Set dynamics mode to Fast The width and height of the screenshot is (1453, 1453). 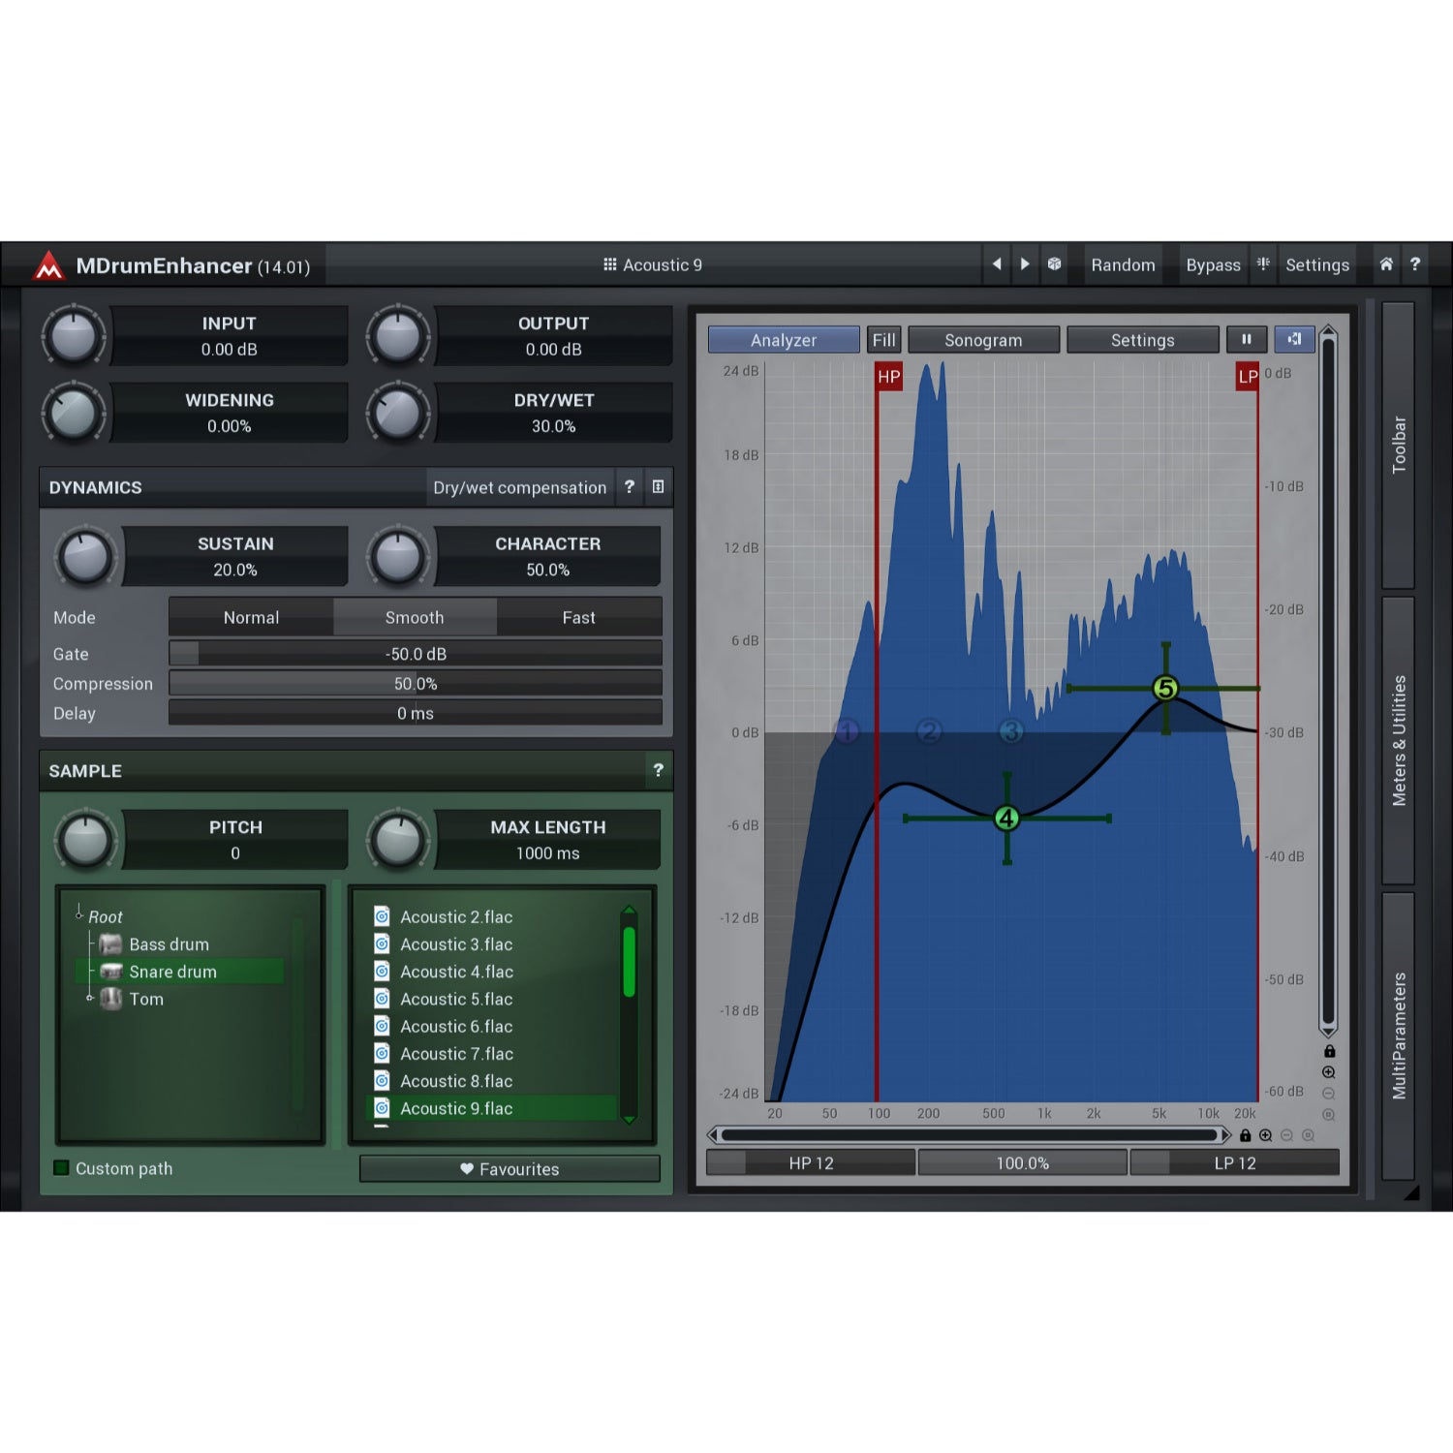pos(578,617)
